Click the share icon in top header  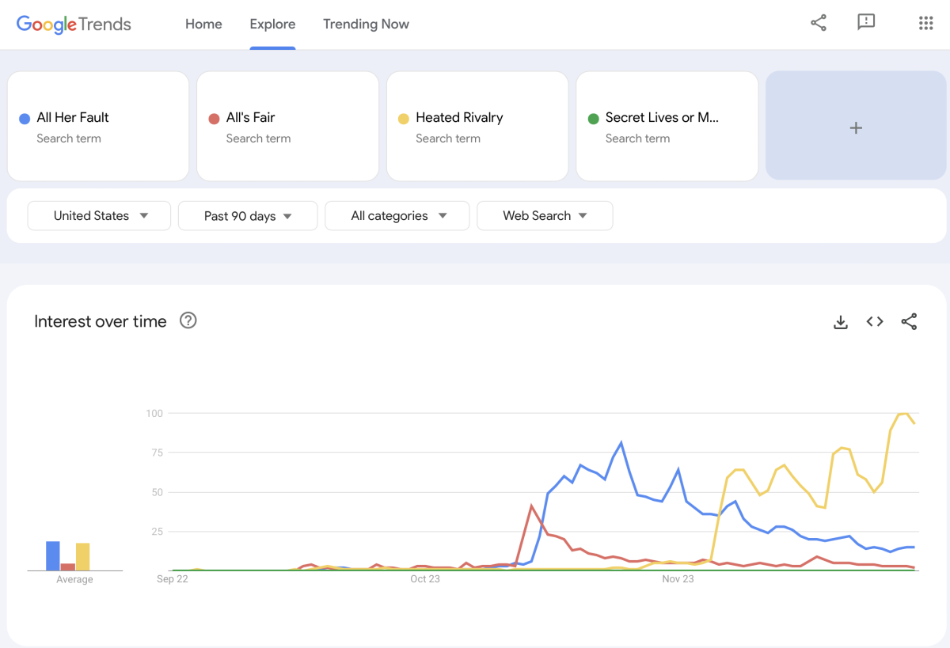pos(819,23)
